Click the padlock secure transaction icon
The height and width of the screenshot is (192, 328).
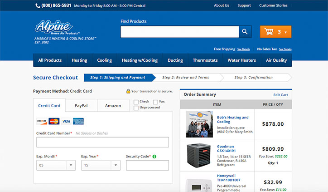(x=128, y=91)
